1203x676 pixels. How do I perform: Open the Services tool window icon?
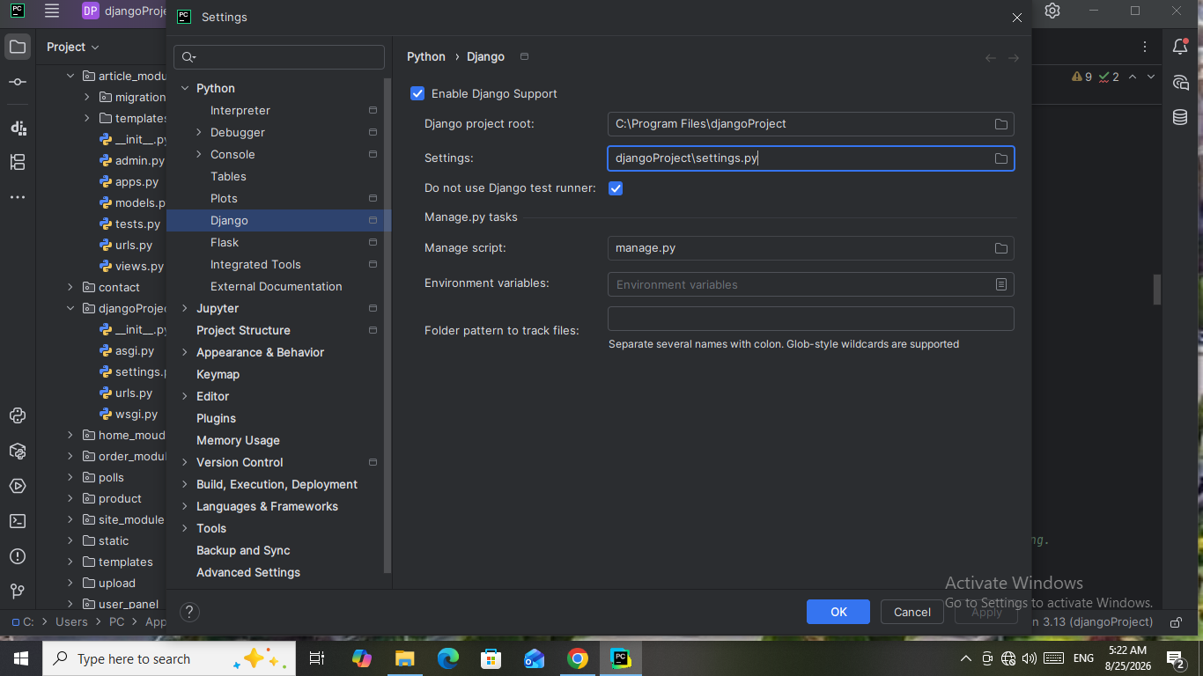pos(18,486)
